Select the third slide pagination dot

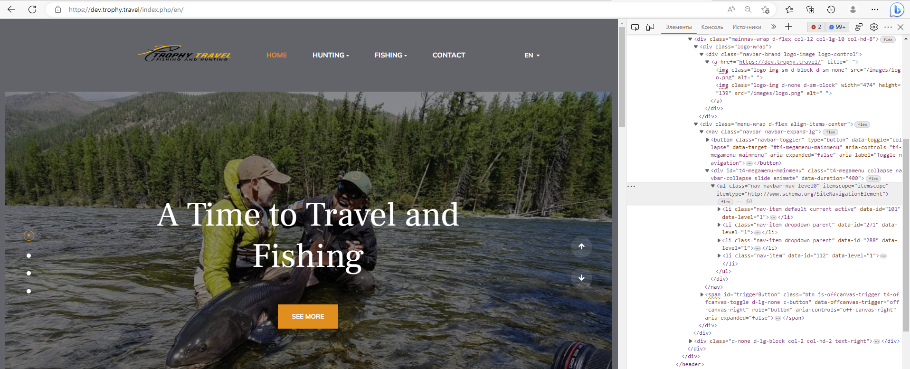(29, 273)
